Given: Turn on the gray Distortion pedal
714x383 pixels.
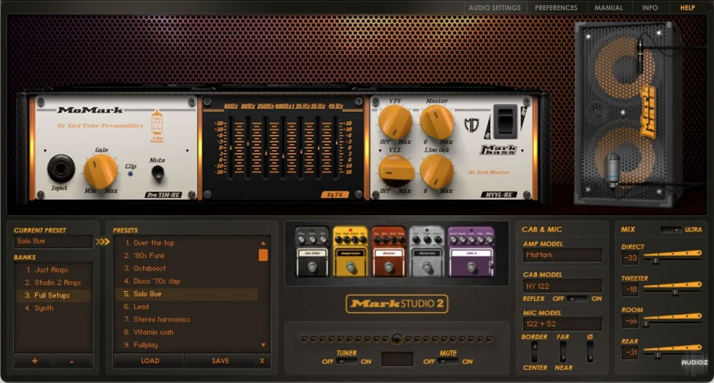Looking at the screenshot, I should click(x=426, y=251).
